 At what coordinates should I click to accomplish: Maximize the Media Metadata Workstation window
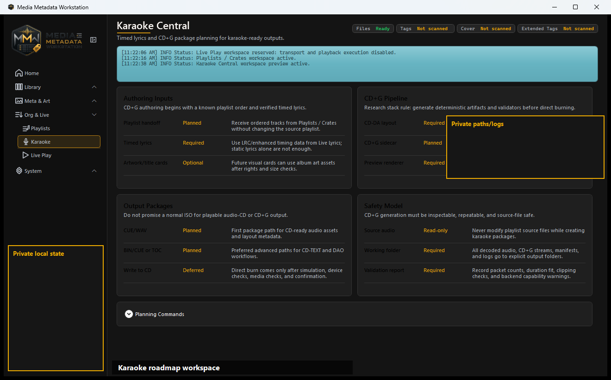(575, 7)
